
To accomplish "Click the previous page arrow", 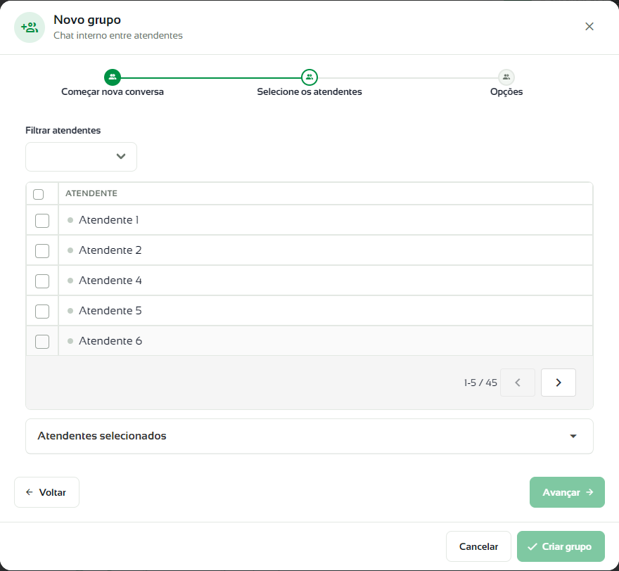I will pos(518,383).
